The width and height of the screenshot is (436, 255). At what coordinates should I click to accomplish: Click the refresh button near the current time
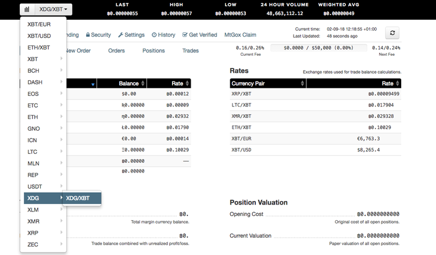pos(392,34)
